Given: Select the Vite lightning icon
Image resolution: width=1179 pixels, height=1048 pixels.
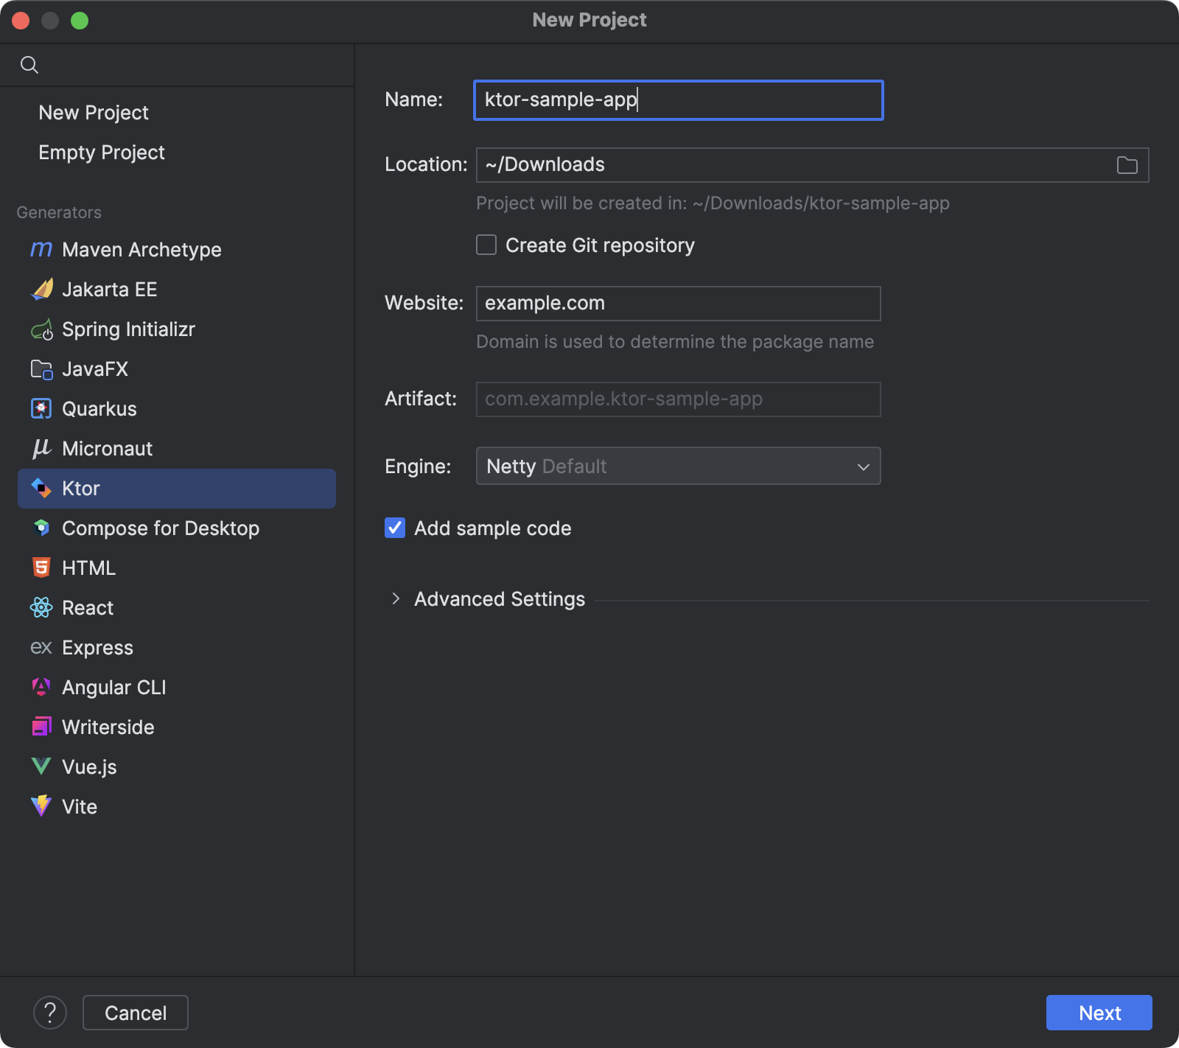Looking at the screenshot, I should (41, 807).
